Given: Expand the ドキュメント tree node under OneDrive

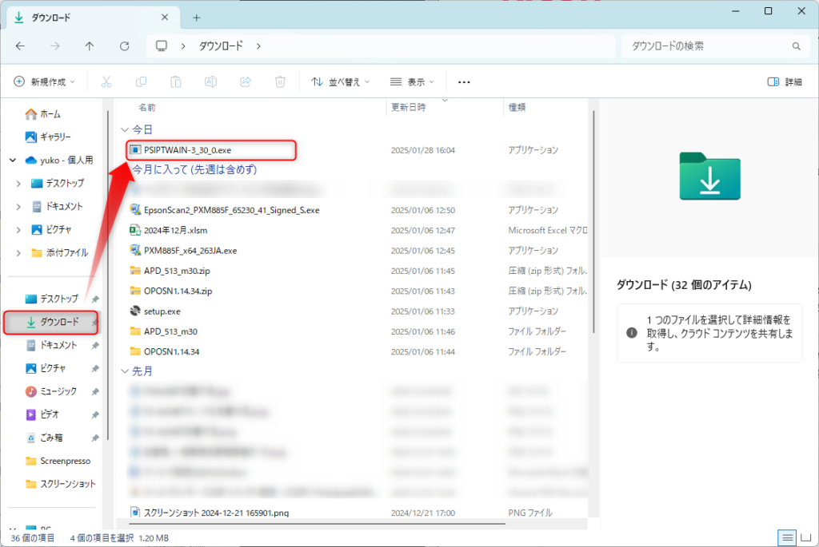Looking at the screenshot, I should pos(19,207).
